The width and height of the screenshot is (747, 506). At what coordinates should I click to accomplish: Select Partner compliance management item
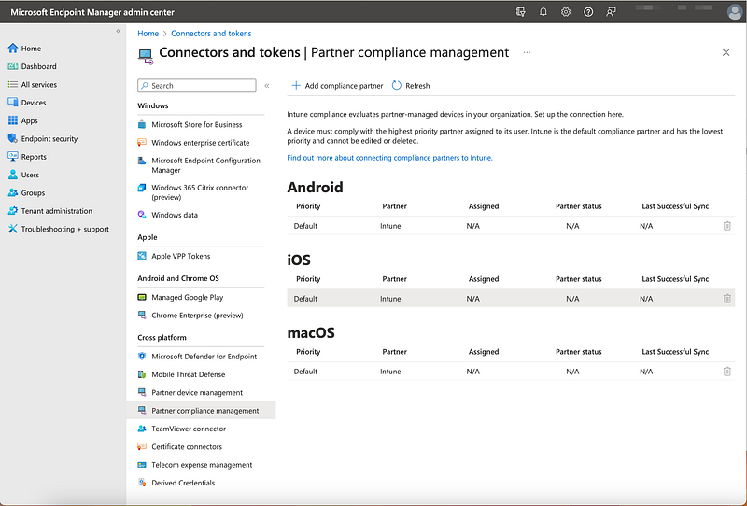[201, 410]
